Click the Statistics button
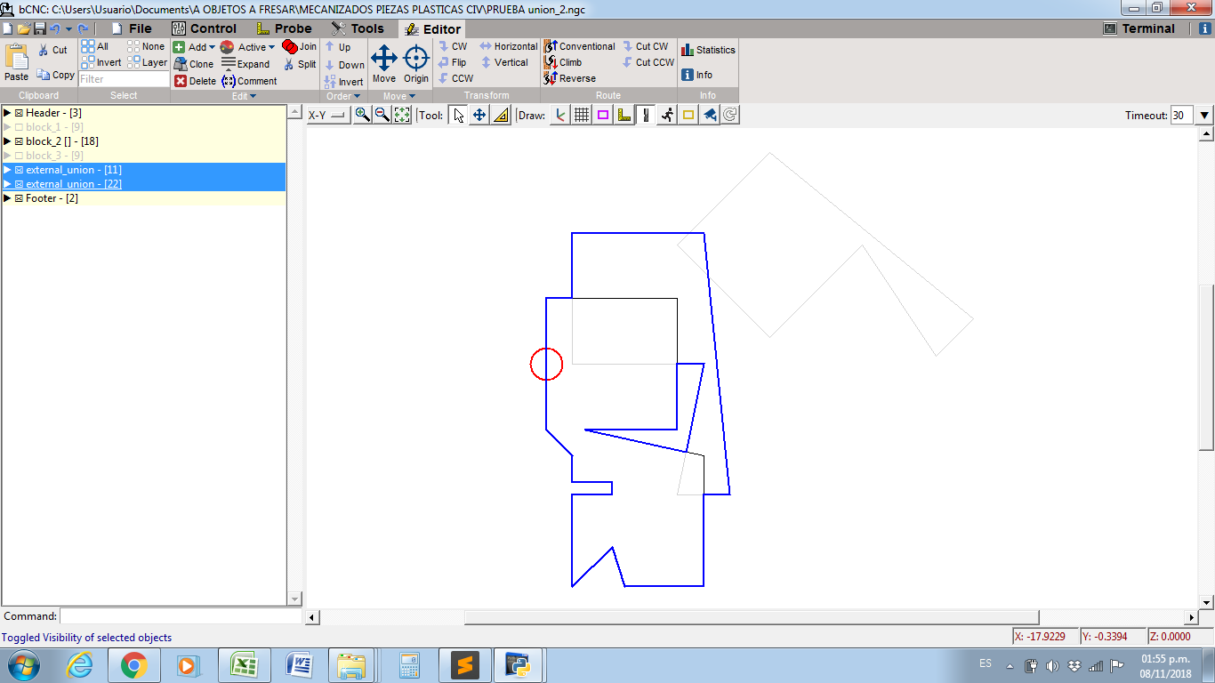 pyautogui.click(x=708, y=50)
